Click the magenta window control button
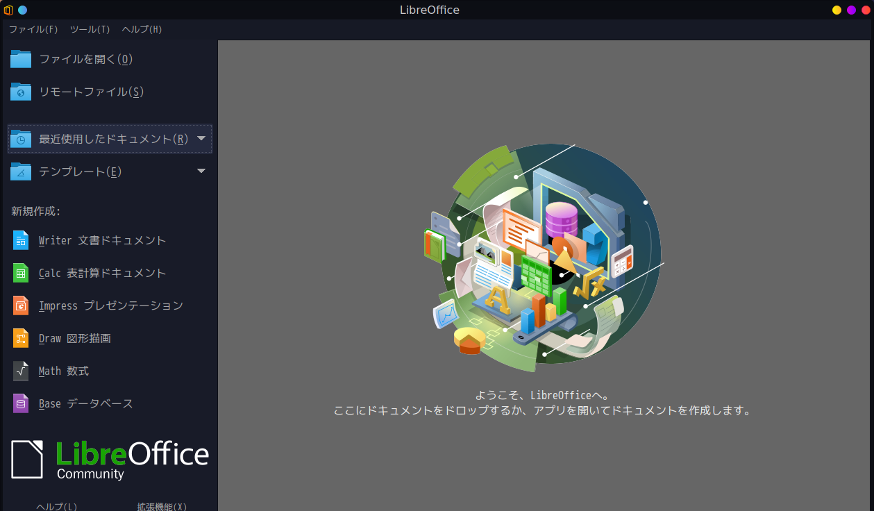This screenshot has height=511, width=874. pyautogui.click(x=851, y=10)
